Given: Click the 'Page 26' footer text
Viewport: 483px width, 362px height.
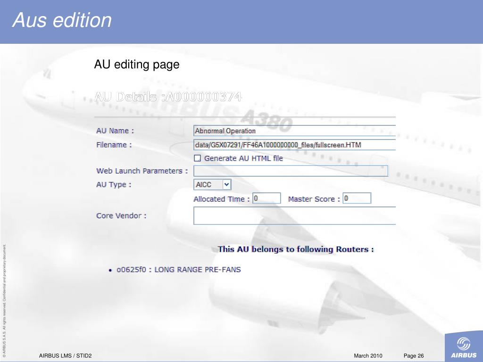Looking at the screenshot, I should pos(414,356).
